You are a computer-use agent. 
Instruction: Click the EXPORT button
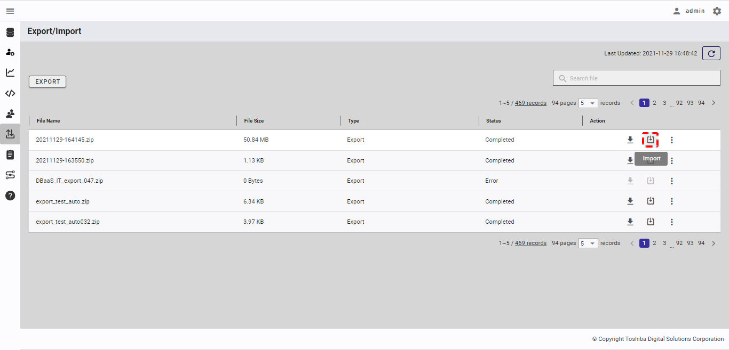pos(47,82)
